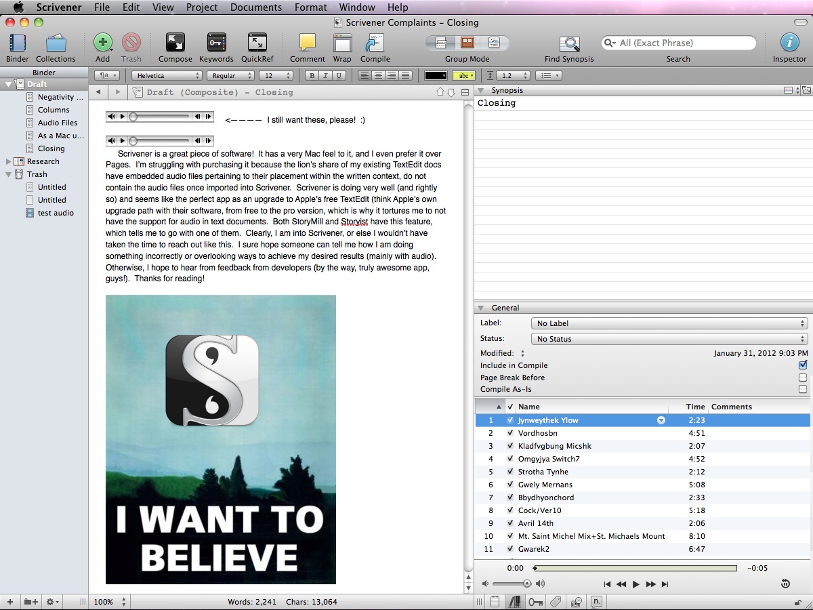Open the View menu

(163, 7)
